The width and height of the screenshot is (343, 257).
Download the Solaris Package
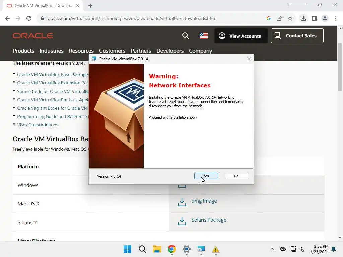pyautogui.click(x=209, y=220)
